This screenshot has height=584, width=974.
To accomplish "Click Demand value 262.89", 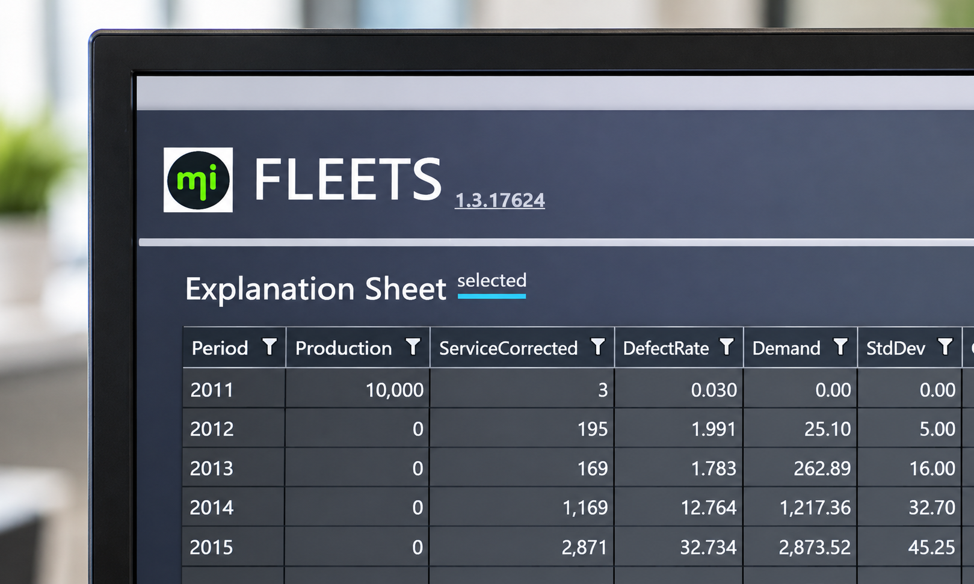I will tap(822, 469).
